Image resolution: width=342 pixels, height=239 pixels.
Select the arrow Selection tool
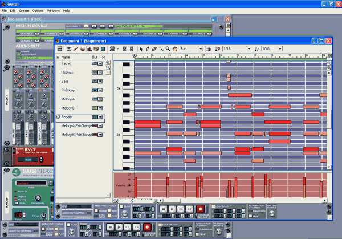(x=141, y=49)
